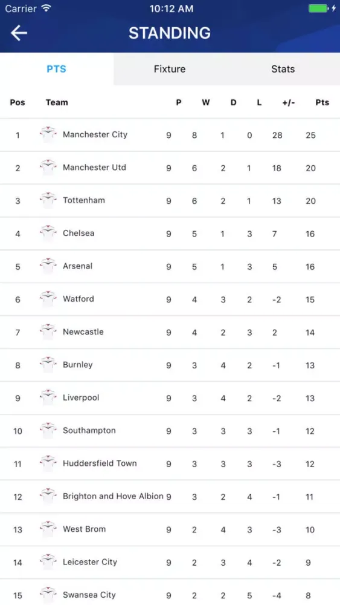This screenshot has width=340, height=605.
Task: Select Brighton and Hove Albion team name
Action: pos(113,496)
